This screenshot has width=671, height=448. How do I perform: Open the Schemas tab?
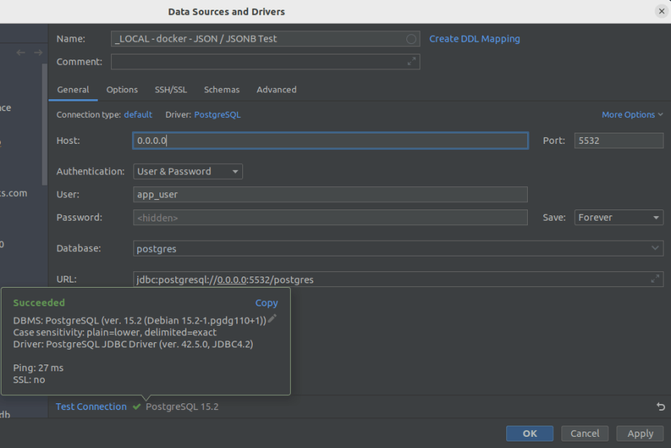pyautogui.click(x=221, y=89)
